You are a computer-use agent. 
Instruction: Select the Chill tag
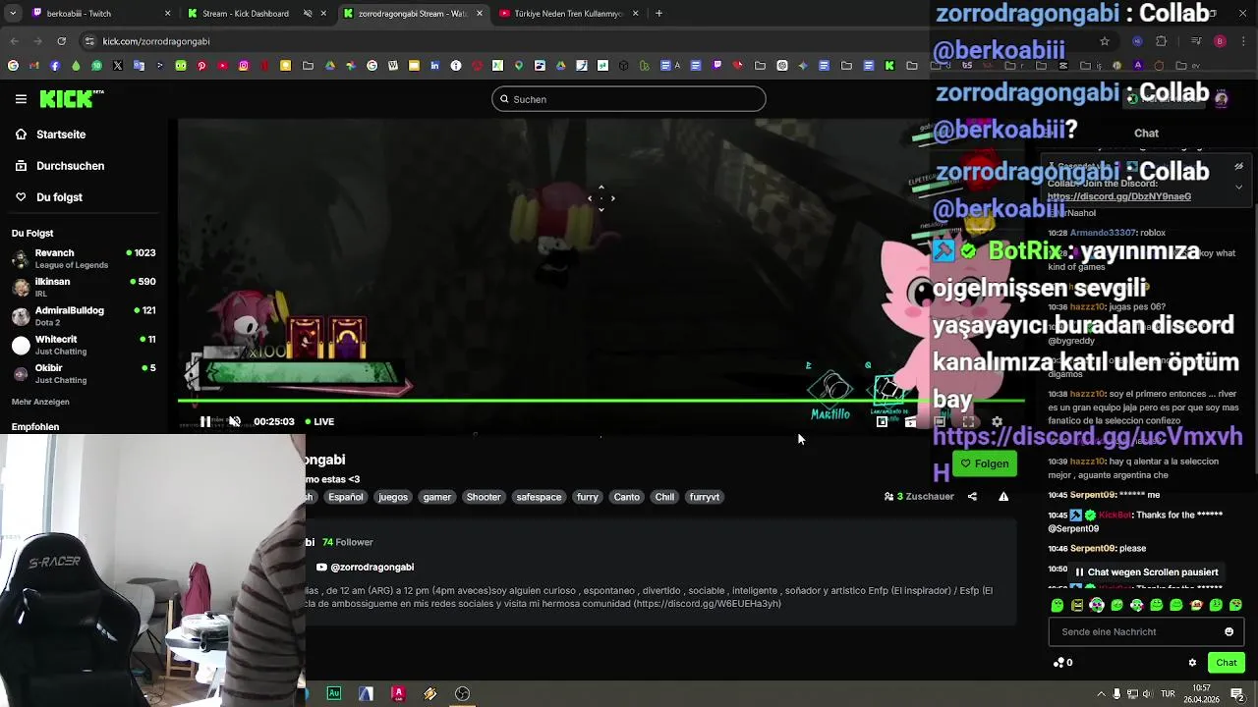[665, 497]
